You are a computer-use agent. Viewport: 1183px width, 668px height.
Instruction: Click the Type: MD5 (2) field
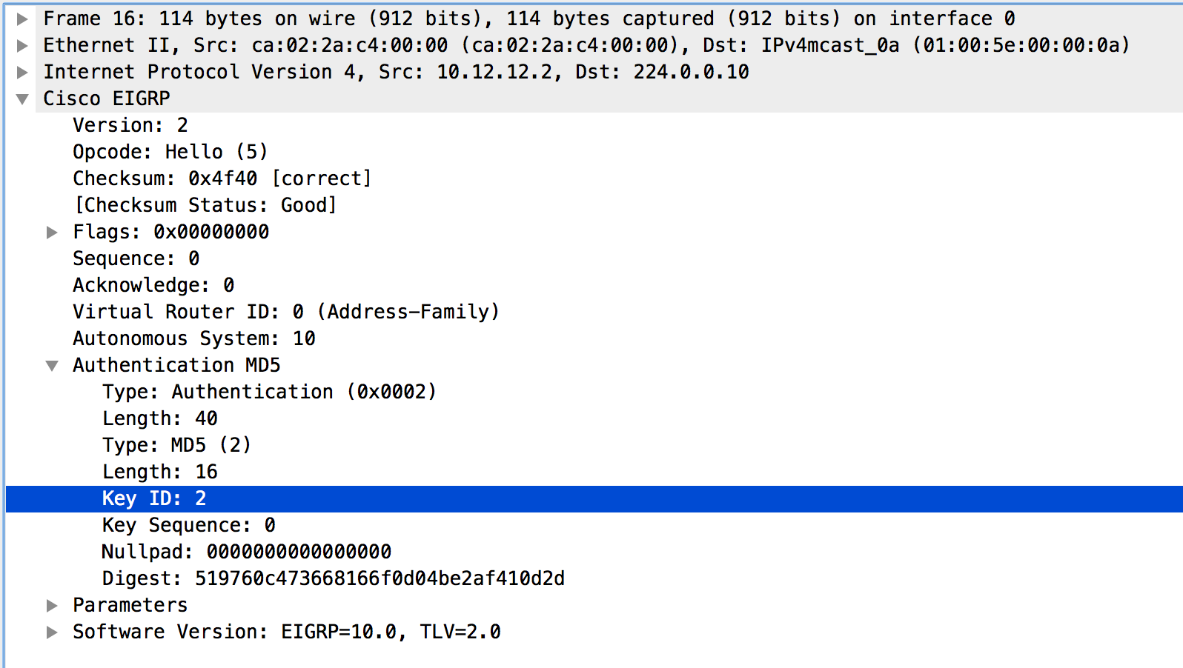(x=176, y=445)
